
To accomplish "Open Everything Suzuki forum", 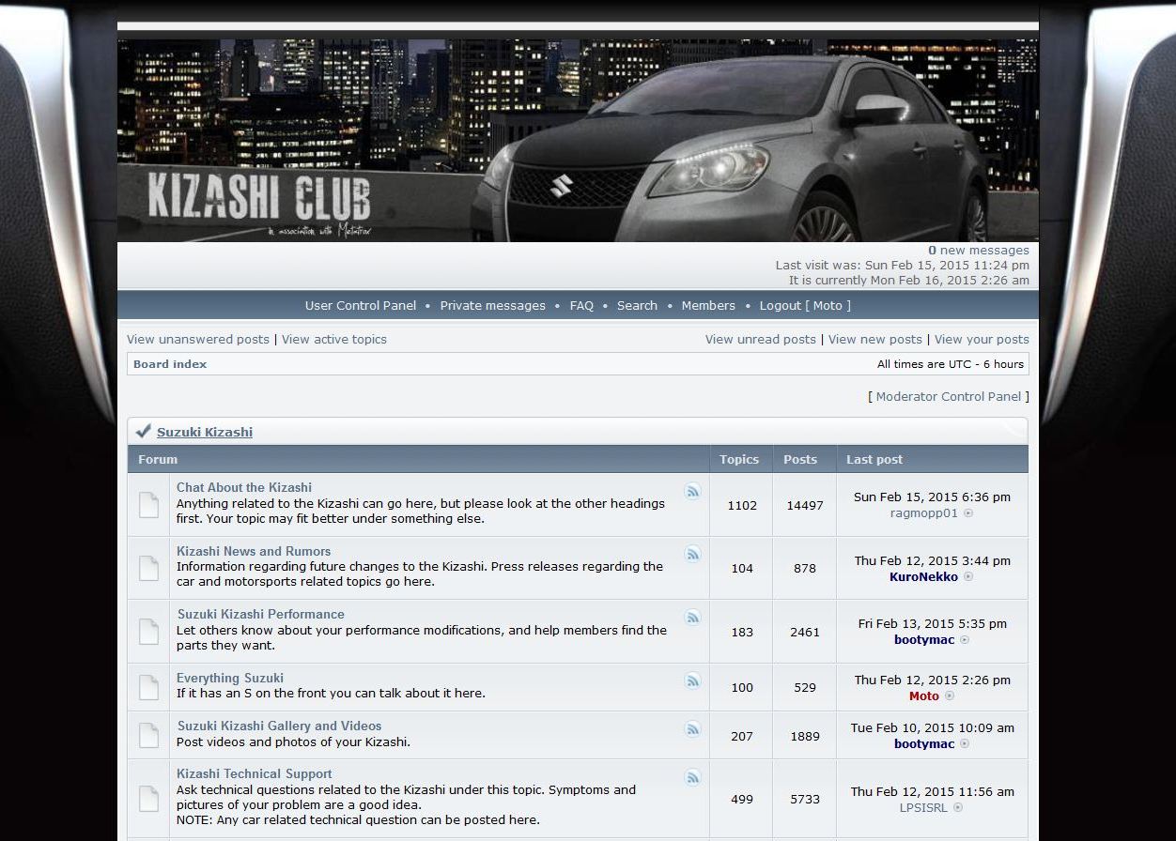I will [x=230, y=678].
